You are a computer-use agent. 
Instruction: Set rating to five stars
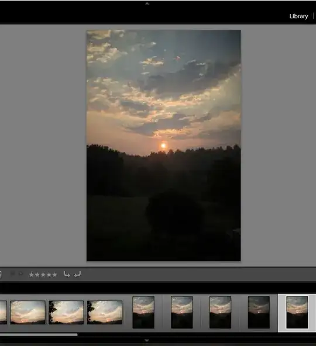[x=54, y=275]
